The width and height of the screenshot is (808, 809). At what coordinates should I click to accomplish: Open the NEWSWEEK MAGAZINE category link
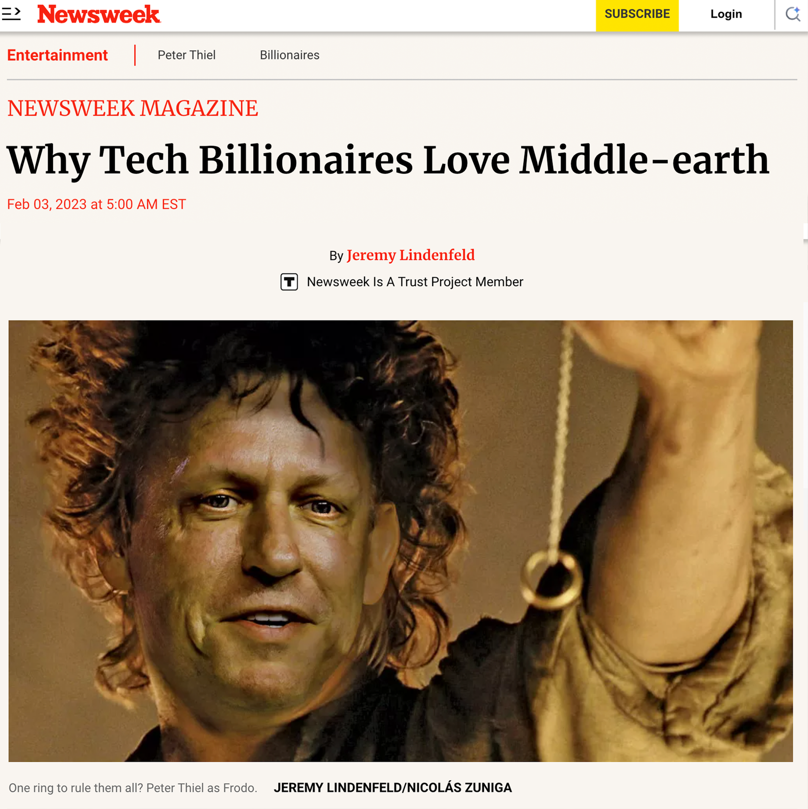[133, 109]
